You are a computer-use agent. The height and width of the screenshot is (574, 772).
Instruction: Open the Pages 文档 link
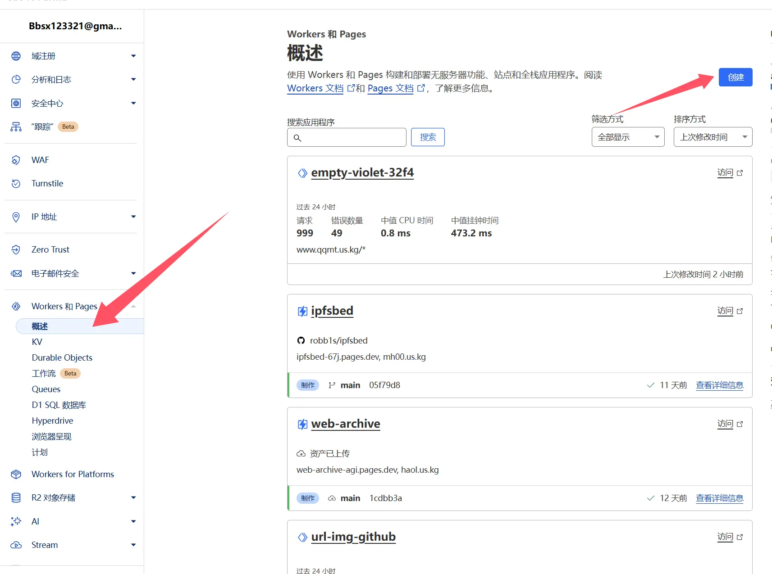[x=390, y=88]
